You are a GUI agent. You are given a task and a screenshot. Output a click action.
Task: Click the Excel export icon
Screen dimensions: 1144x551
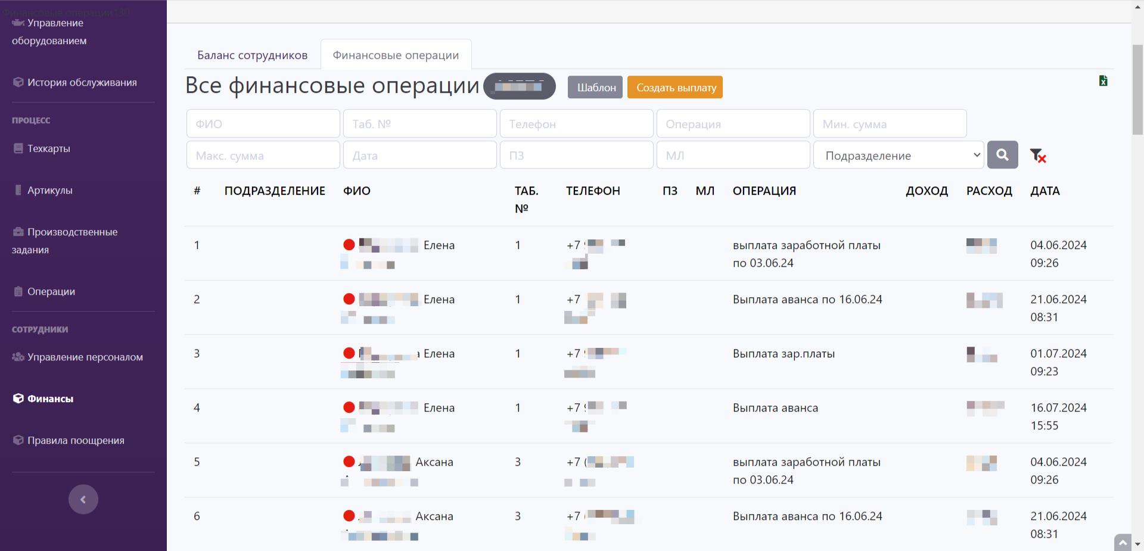click(x=1103, y=81)
